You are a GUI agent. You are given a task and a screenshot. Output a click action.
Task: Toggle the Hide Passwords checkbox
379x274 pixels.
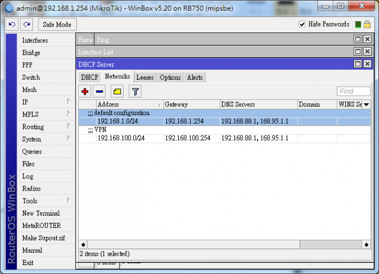point(302,24)
